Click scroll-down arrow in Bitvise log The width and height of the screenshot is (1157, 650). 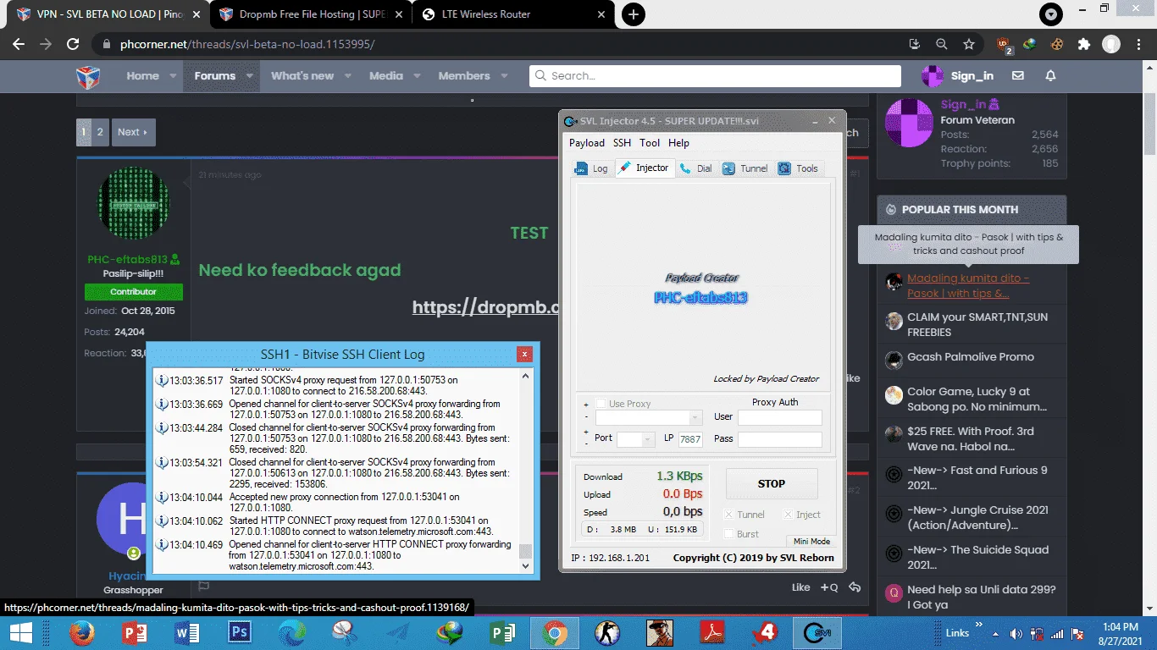tap(526, 566)
